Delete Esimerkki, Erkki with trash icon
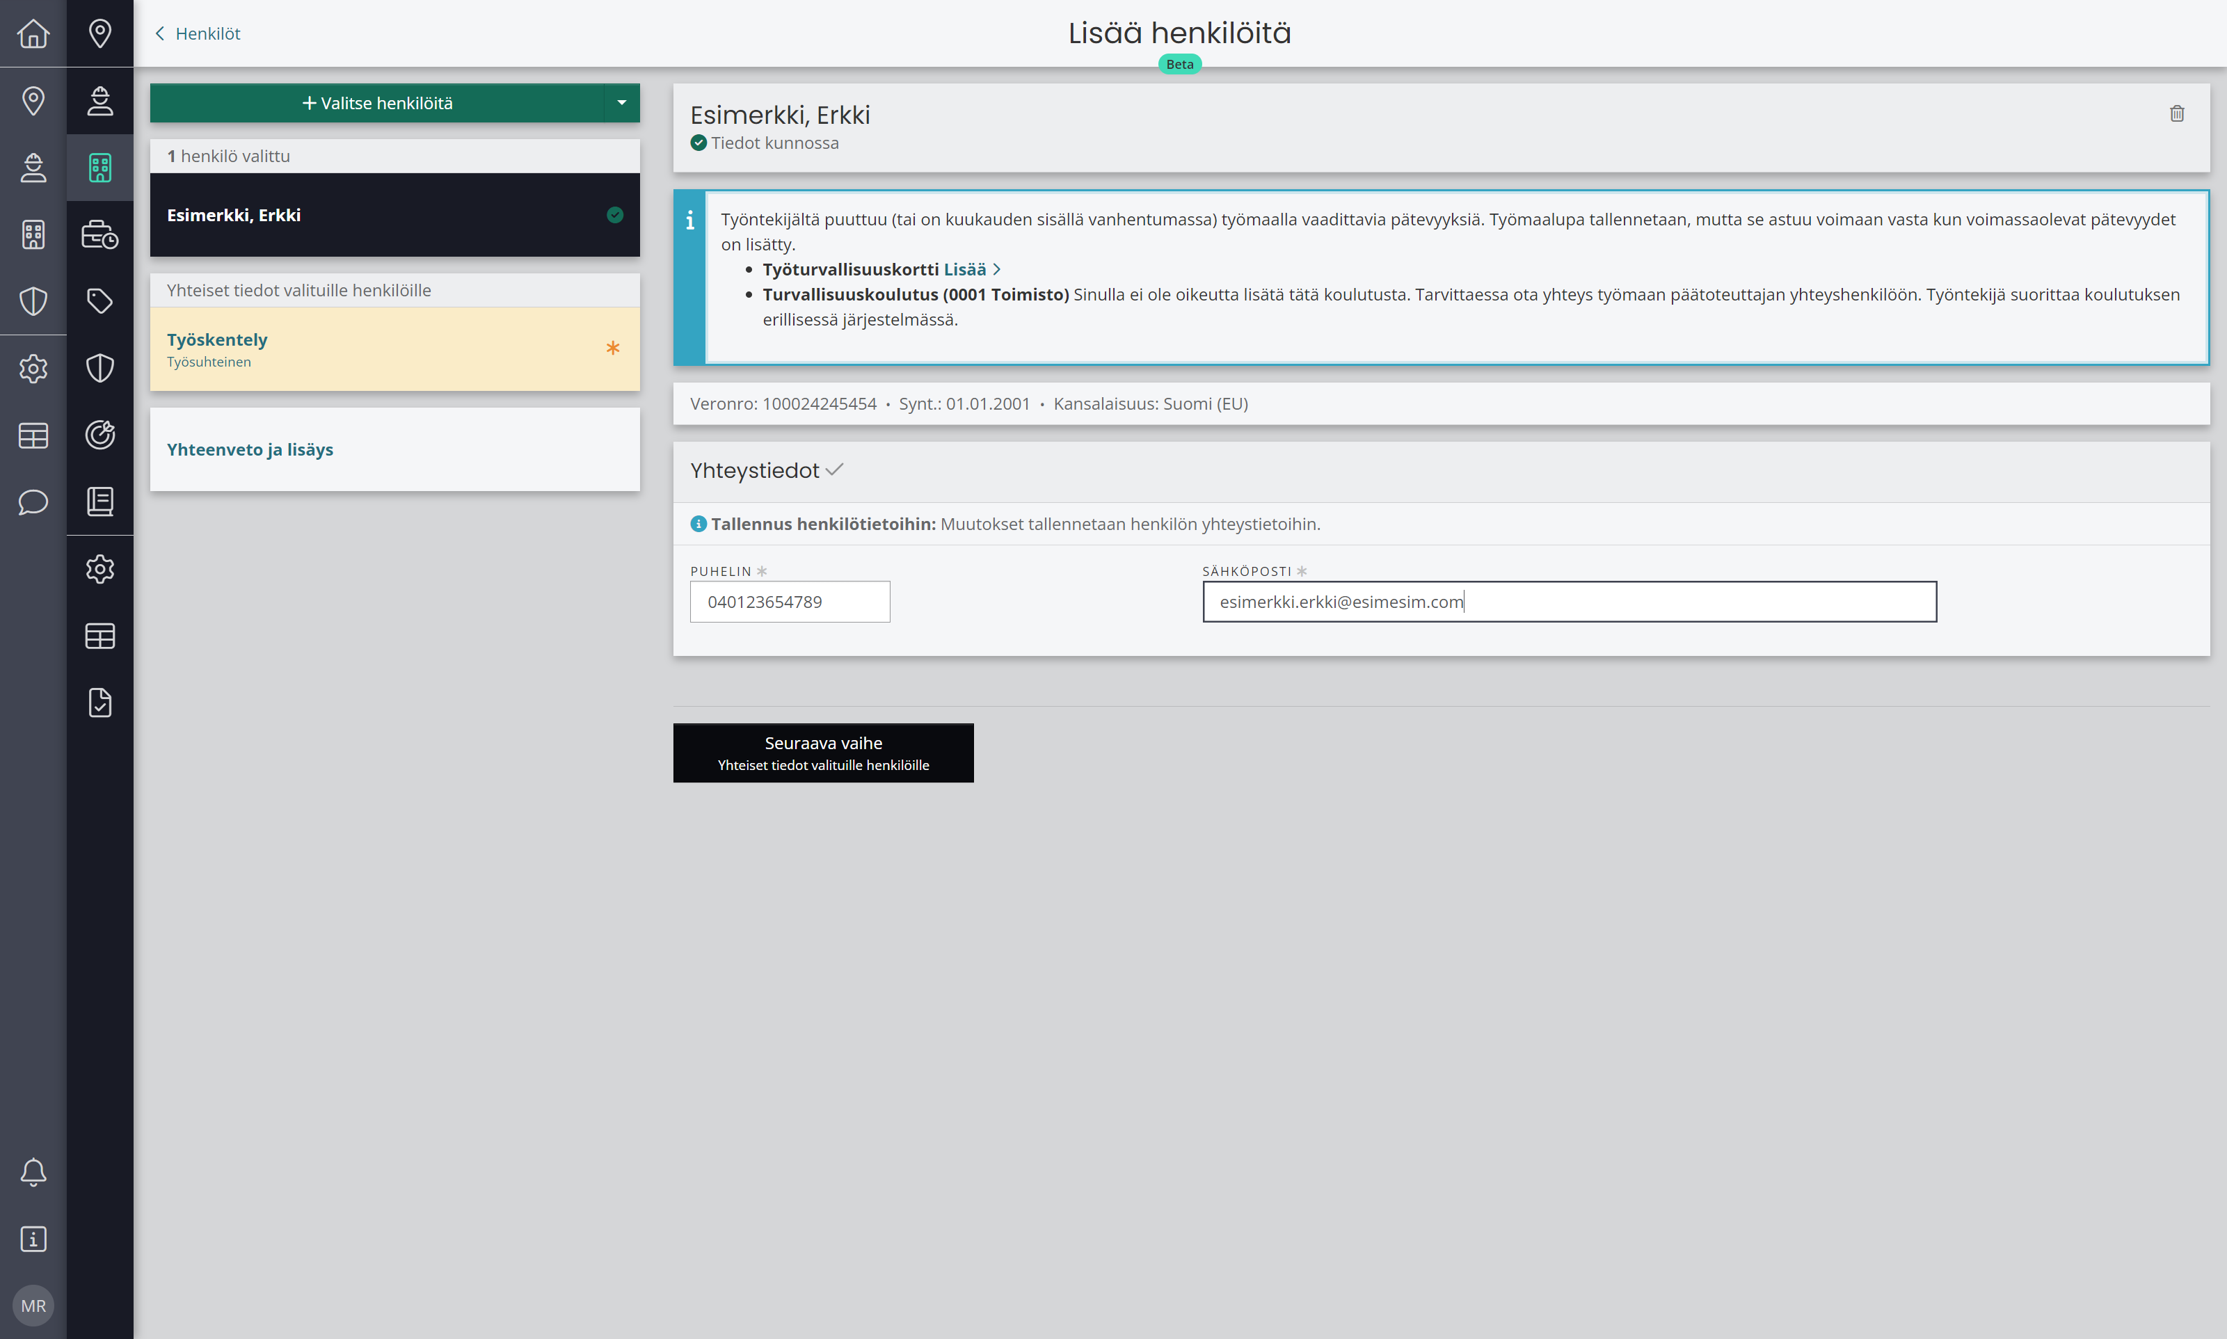2227x1339 pixels. pyautogui.click(x=2176, y=113)
